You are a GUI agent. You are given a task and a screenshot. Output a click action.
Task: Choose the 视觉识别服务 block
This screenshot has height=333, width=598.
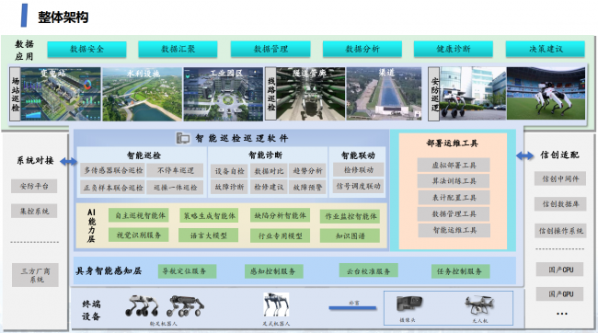[x=138, y=235]
